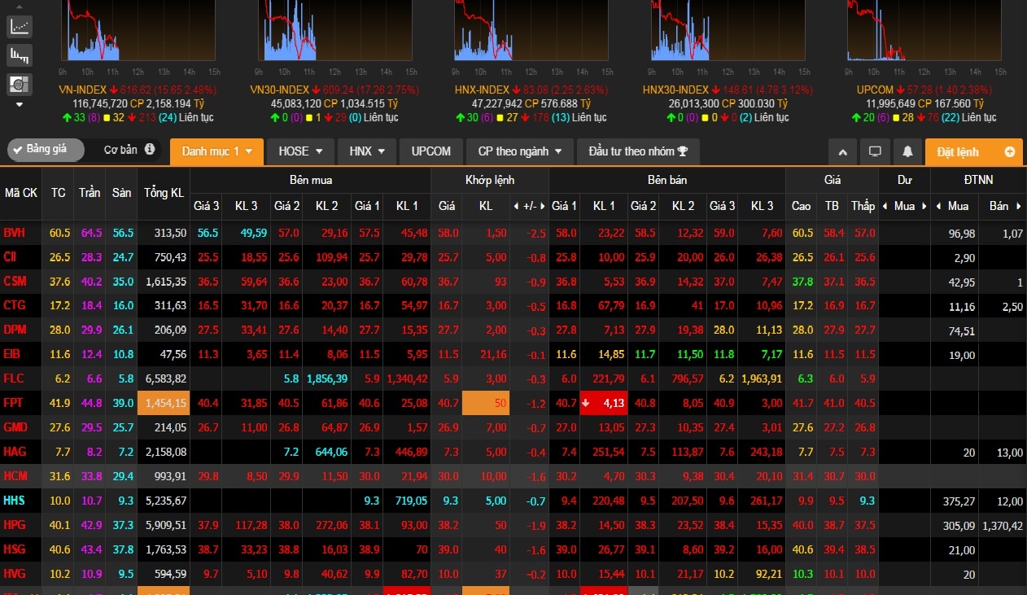Open the HOSE exchange dropdown
The image size is (1027, 595).
pyautogui.click(x=300, y=151)
